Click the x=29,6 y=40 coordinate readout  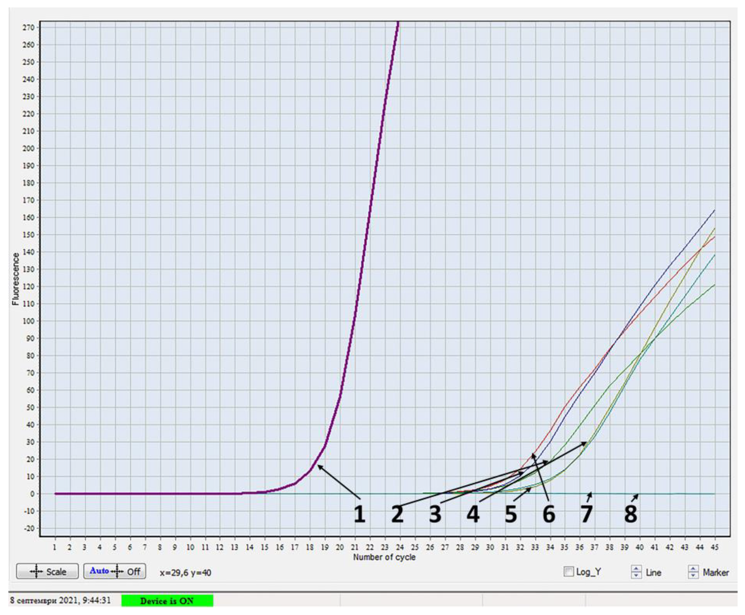[x=185, y=573]
